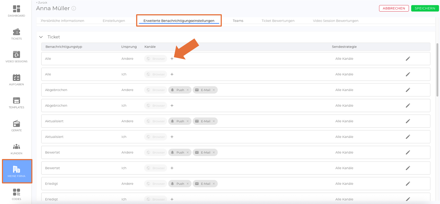Open the Dashboard from the sidebar
This screenshot has width=440, height=204.
(x=16, y=11)
